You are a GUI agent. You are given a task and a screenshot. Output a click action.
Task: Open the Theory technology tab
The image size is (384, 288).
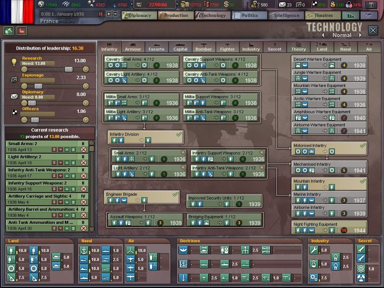click(298, 46)
